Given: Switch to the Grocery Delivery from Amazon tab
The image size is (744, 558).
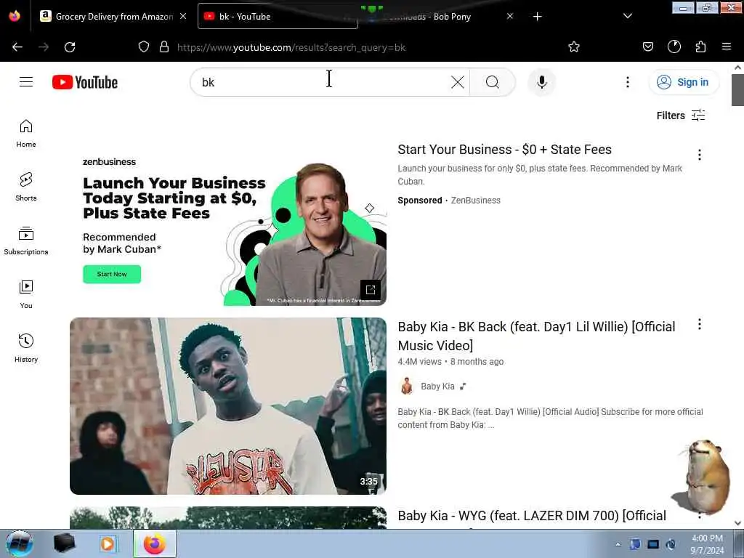Looking at the screenshot, I should coord(113,17).
